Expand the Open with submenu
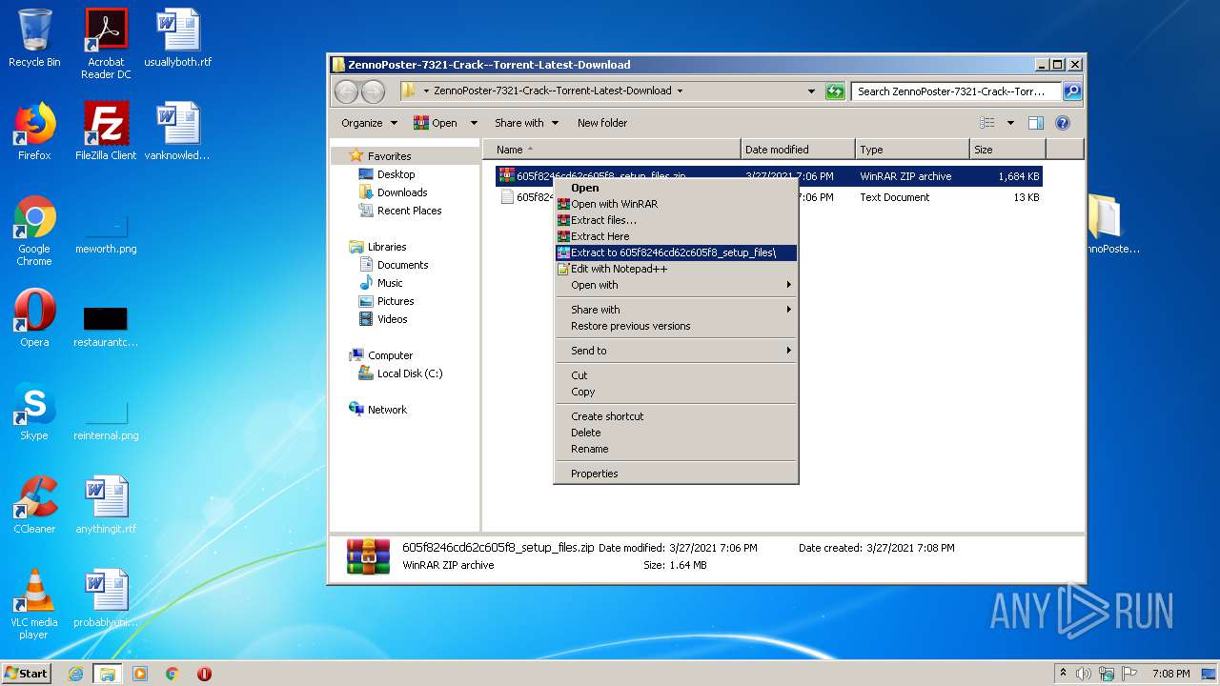1220x686 pixels. point(676,285)
